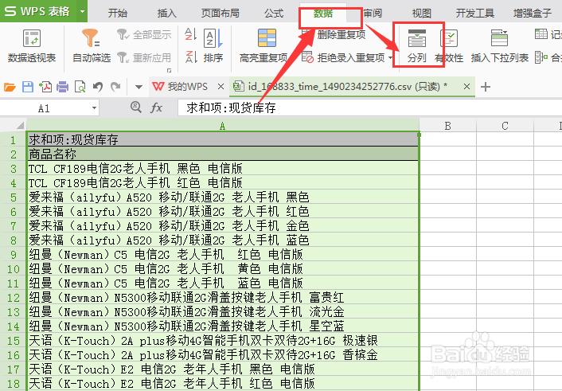Click the formula bar zoom icon
562x391 pixels.
[x=136, y=107]
